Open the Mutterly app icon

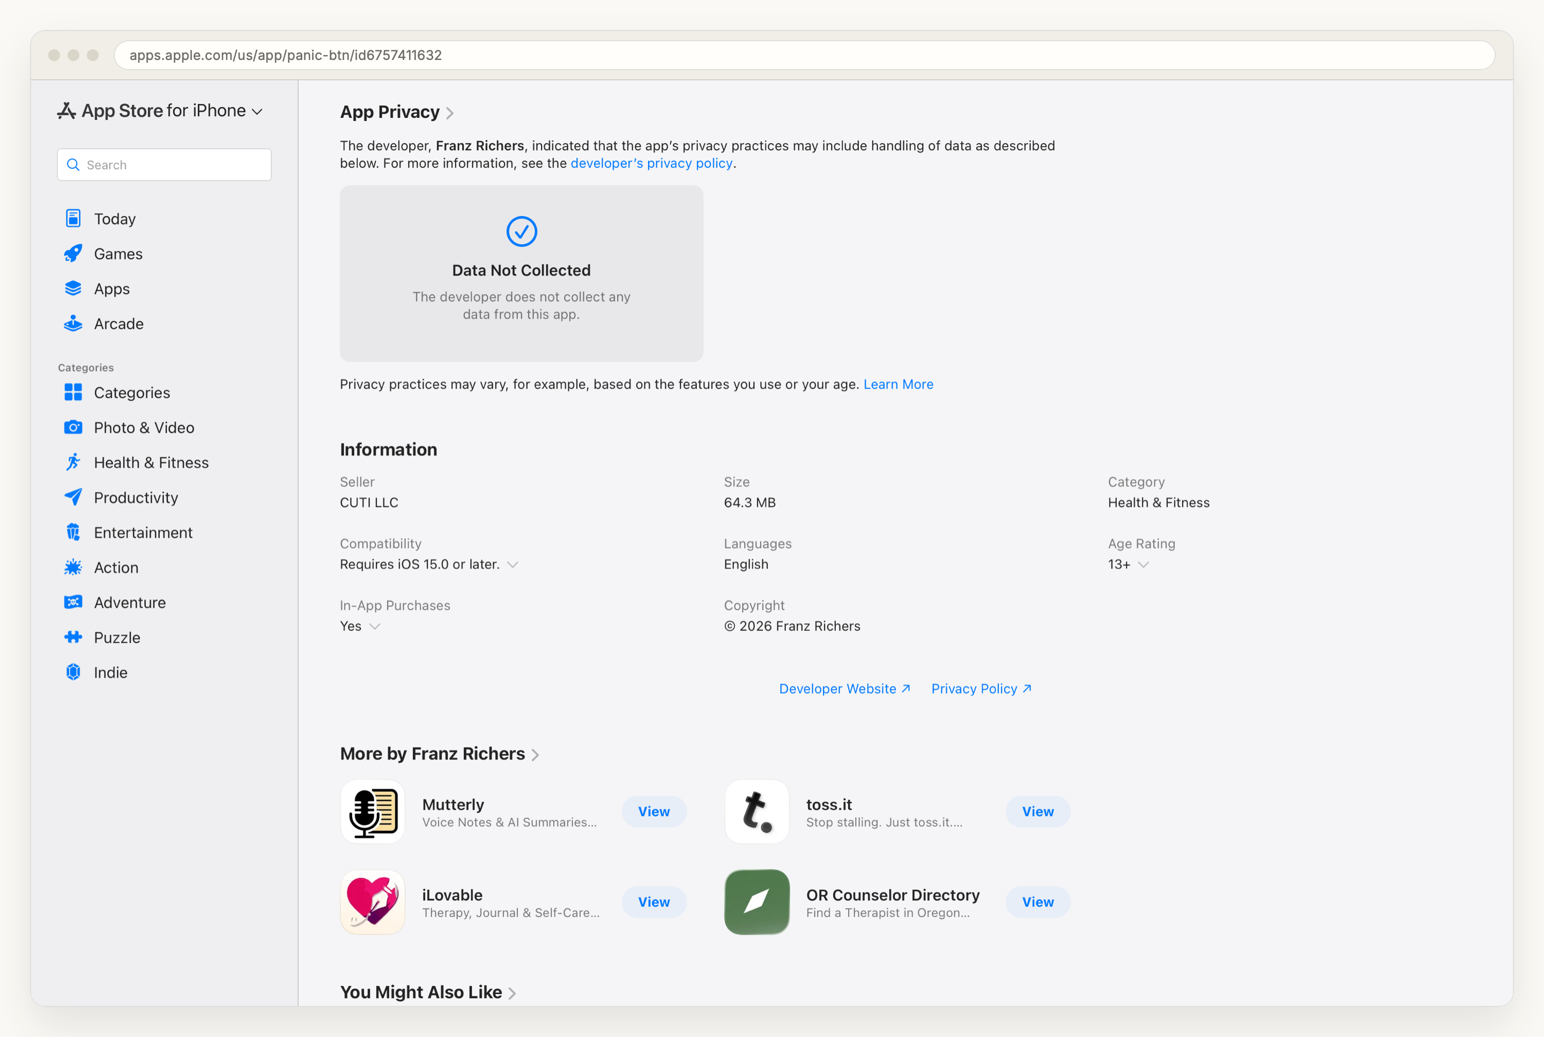tap(373, 811)
